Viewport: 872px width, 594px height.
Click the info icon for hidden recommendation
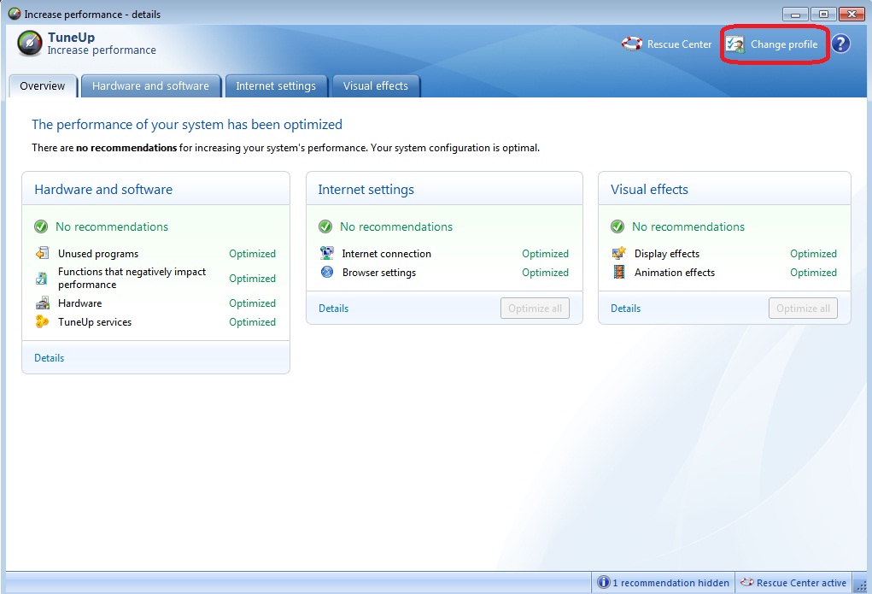[x=603, y=582]
